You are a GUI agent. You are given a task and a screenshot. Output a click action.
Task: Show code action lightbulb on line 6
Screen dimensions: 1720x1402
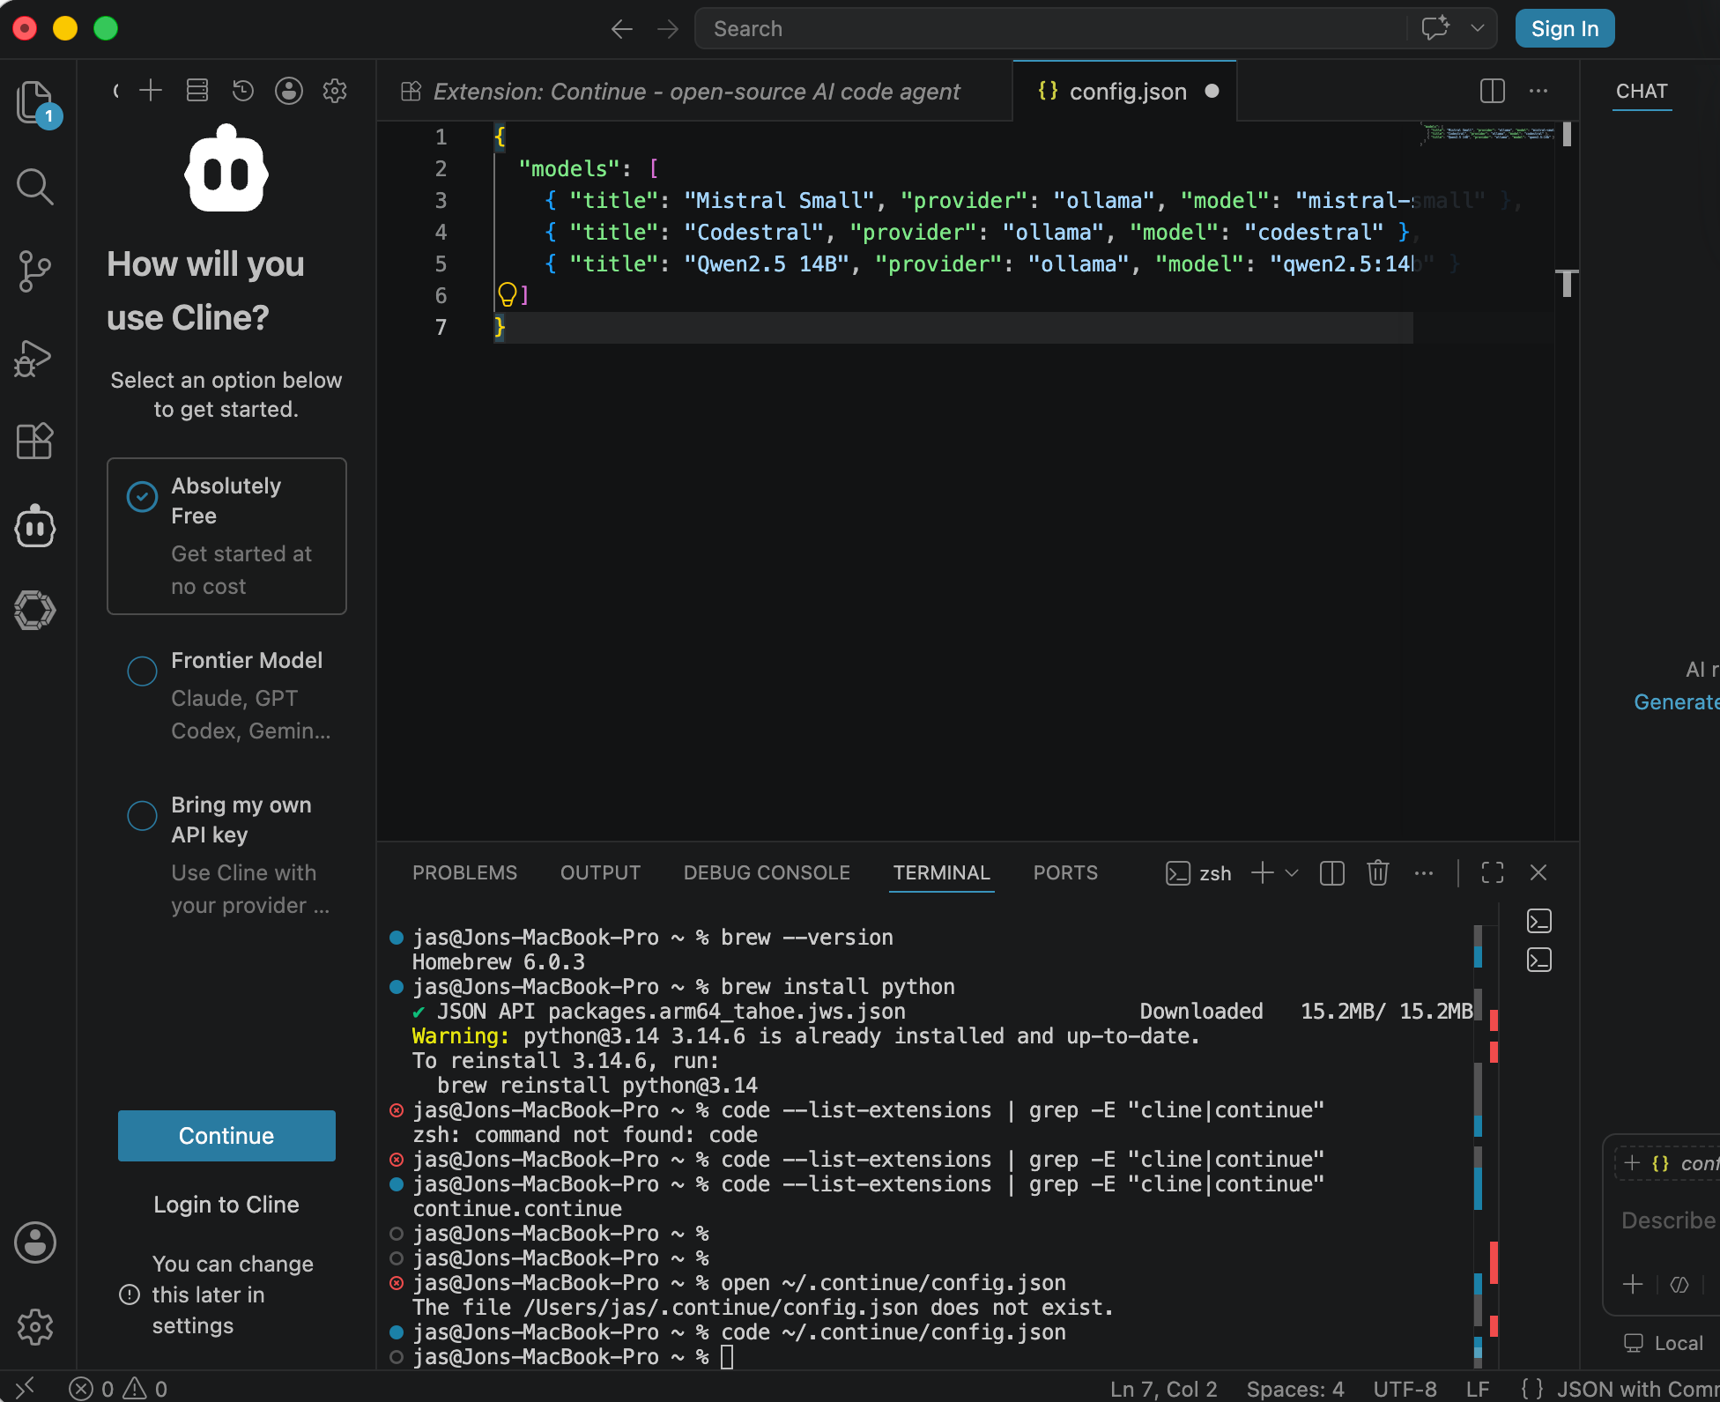point(508,294)
